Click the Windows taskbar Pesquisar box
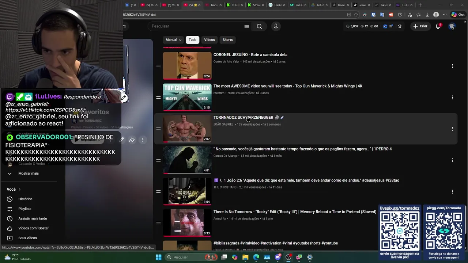This screenshot has height=263, width=468. [192, 257]
